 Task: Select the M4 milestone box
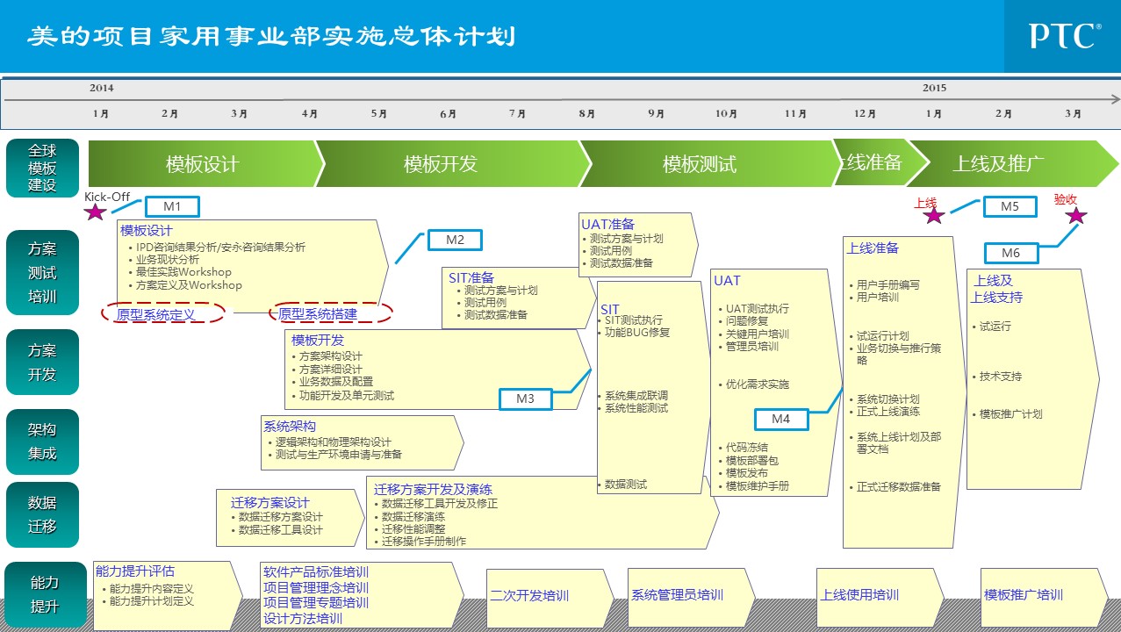pyautogui.click(x=781, y=419)
